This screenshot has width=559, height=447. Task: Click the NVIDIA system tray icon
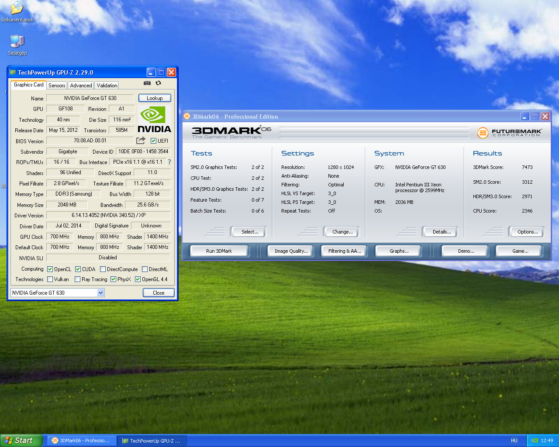(535, 440)
